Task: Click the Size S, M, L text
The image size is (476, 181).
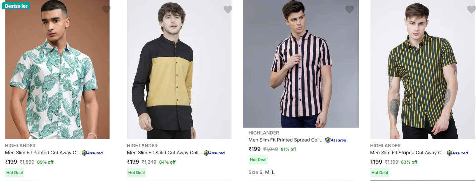Action: tap(261, 172)
